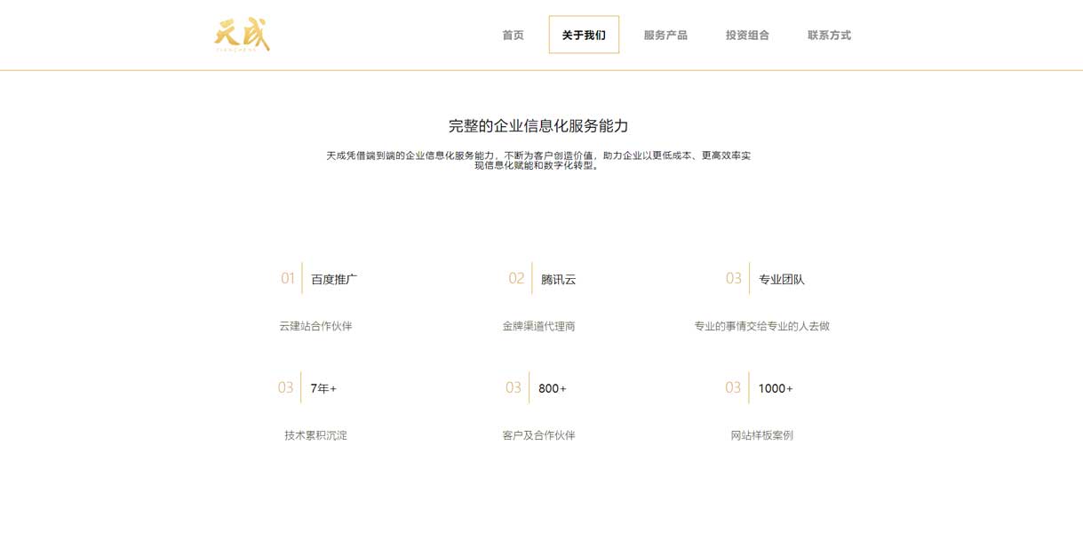Click the 专业团队 service item
1083x533 pixels.
780,277
